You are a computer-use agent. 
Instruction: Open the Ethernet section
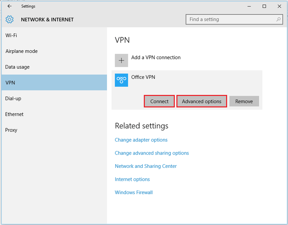click(54, 114)
